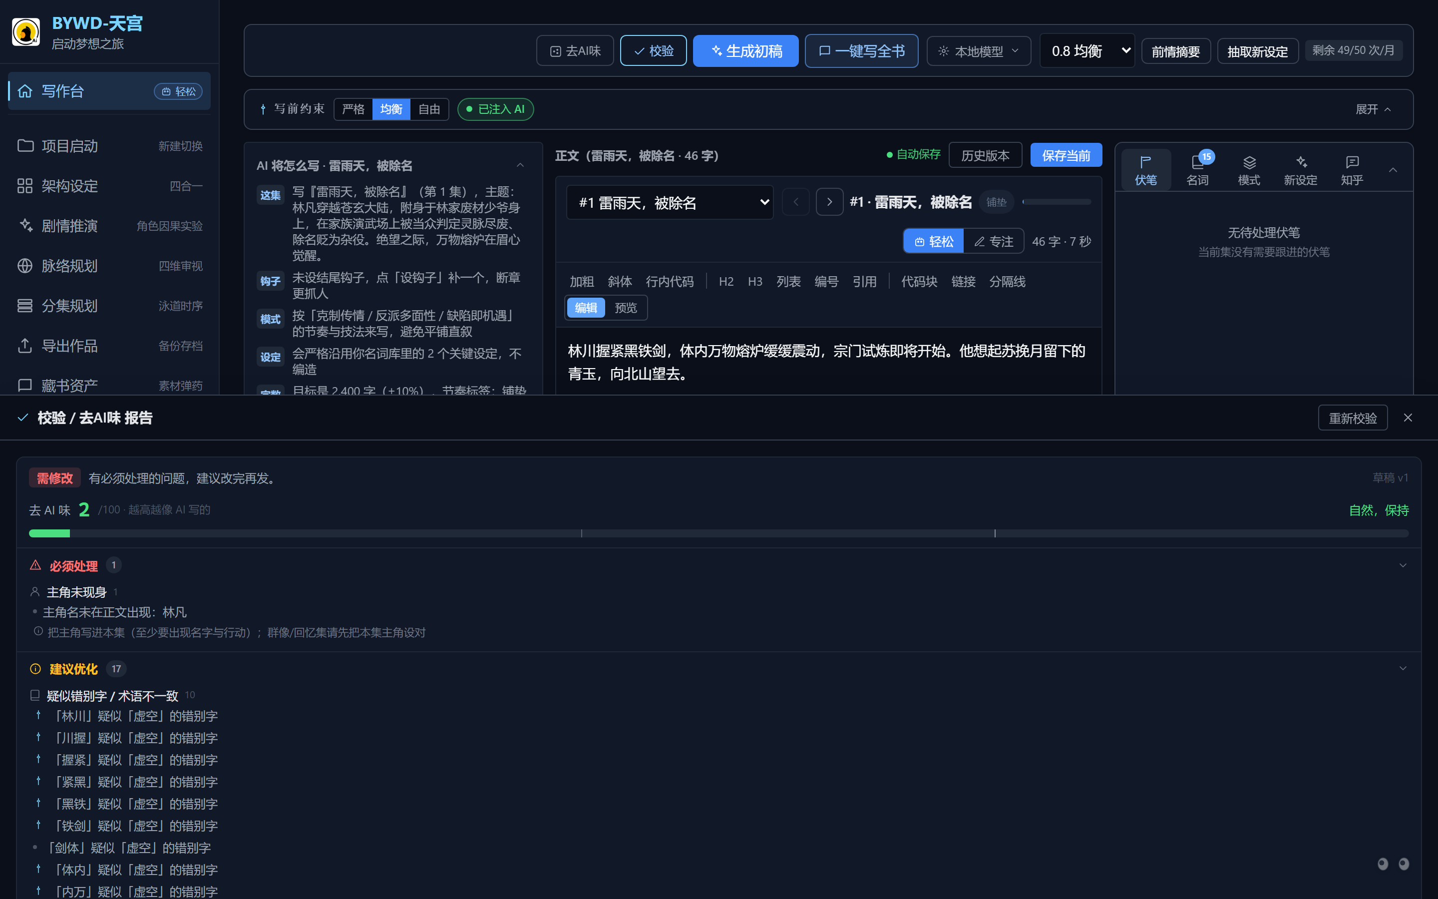Switch editor to 预览 mode

[626, 308]
